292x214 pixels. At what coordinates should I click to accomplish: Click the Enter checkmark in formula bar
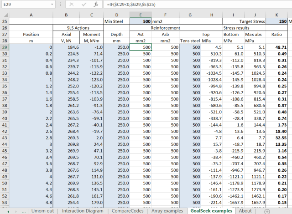point(83,4)
